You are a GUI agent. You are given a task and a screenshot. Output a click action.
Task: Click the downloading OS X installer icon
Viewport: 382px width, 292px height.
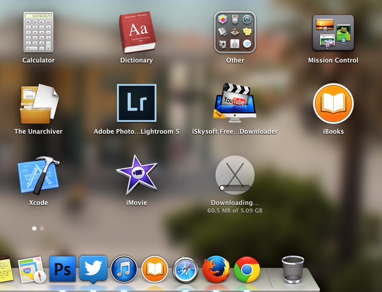click(235, 175)
